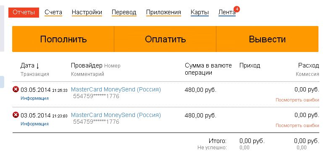View errors for the second transaction

(297, 125)
